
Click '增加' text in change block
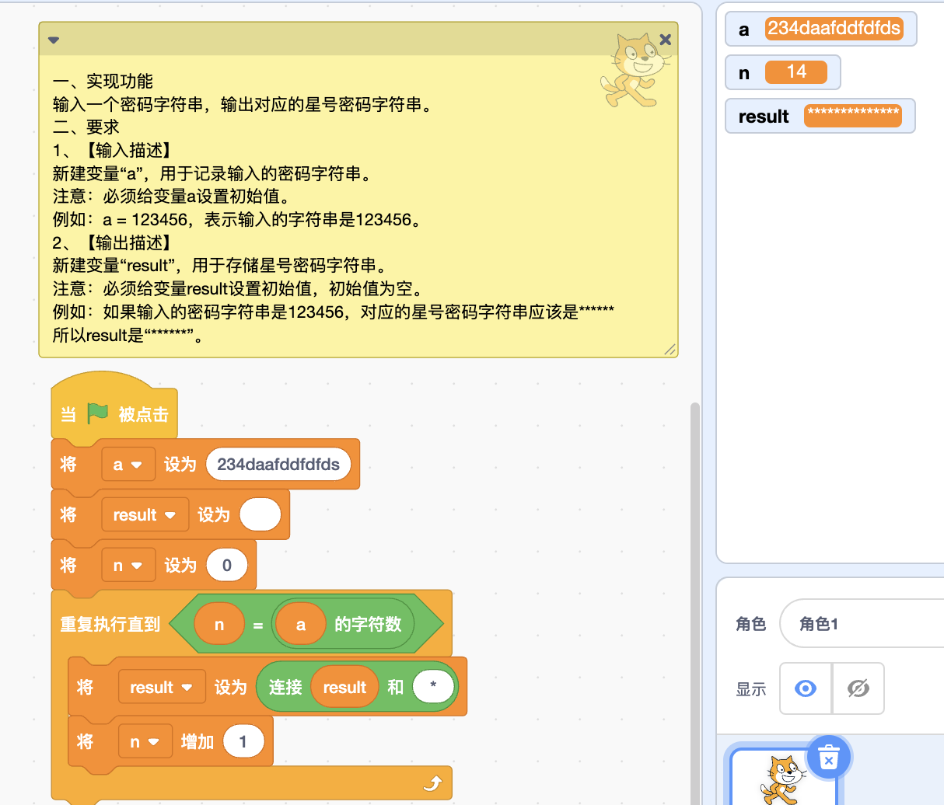click(198, 742)
